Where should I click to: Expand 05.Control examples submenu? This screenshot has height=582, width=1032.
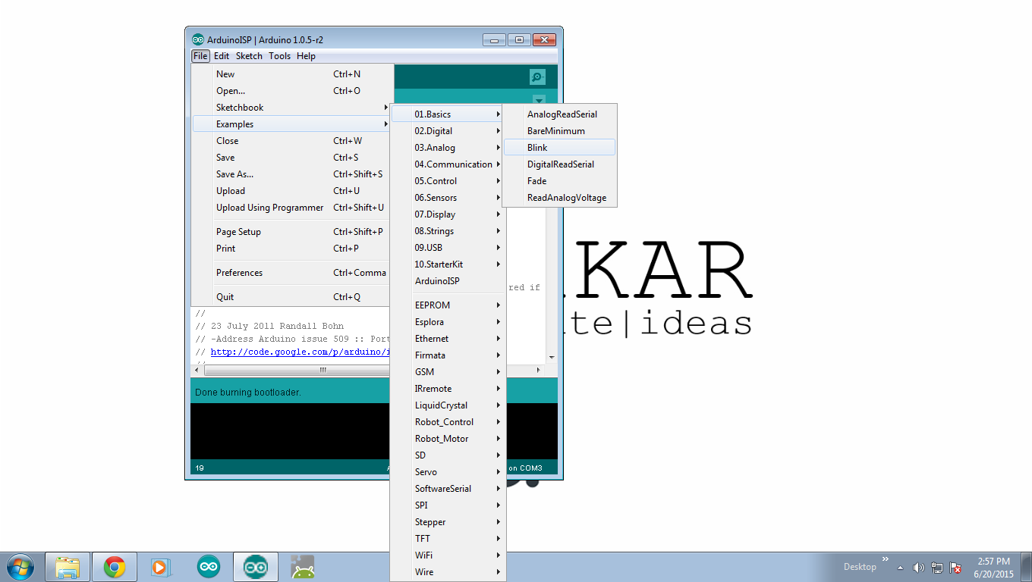pyautogui.click(x=448, y=181)
